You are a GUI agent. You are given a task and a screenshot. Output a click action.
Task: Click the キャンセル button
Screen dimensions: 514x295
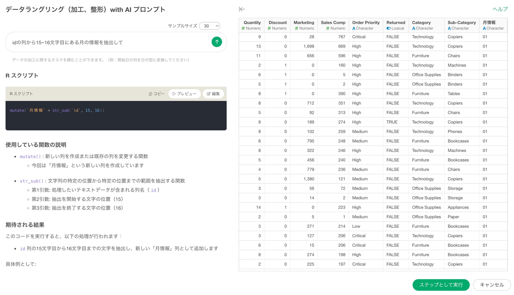coord(492,285)
